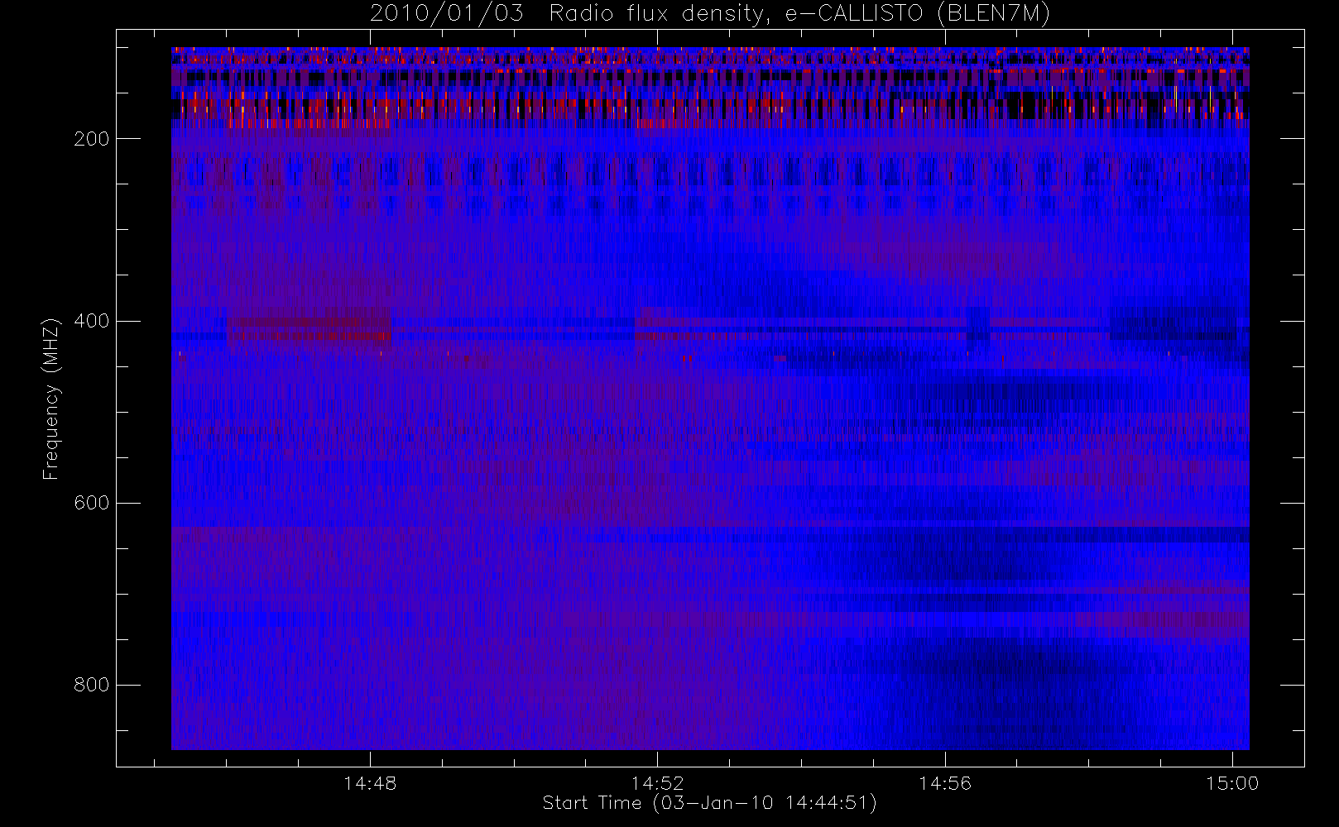
Task: Click the plot title "Radio flux density, e-CALLISTO (BLEN7M)"
Action: pos(799,14)
